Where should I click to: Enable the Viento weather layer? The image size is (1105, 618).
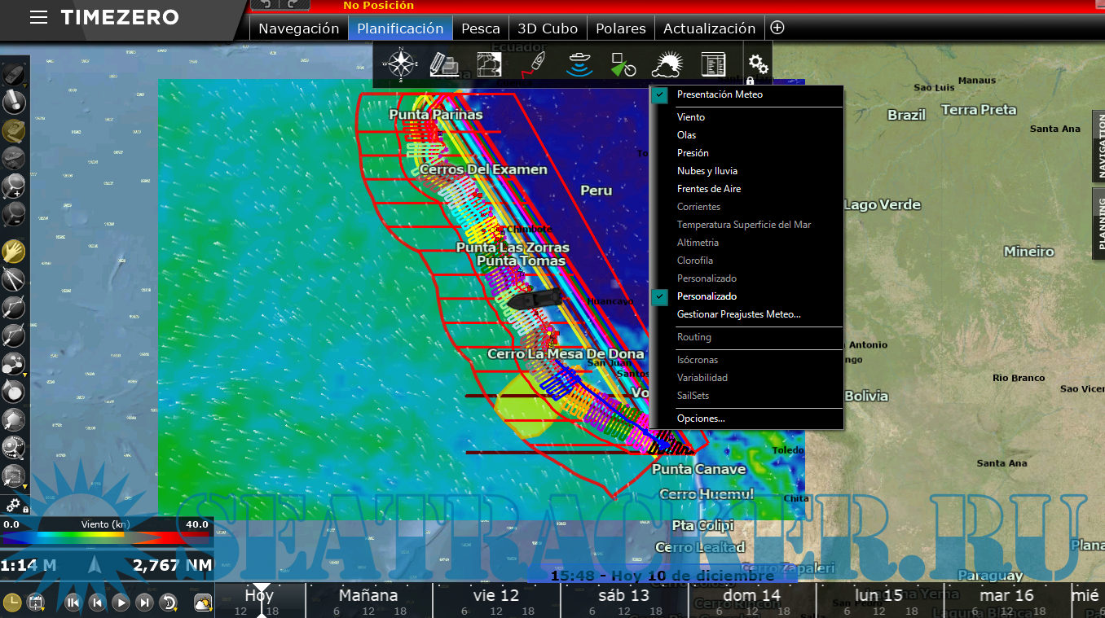point(690,117)
